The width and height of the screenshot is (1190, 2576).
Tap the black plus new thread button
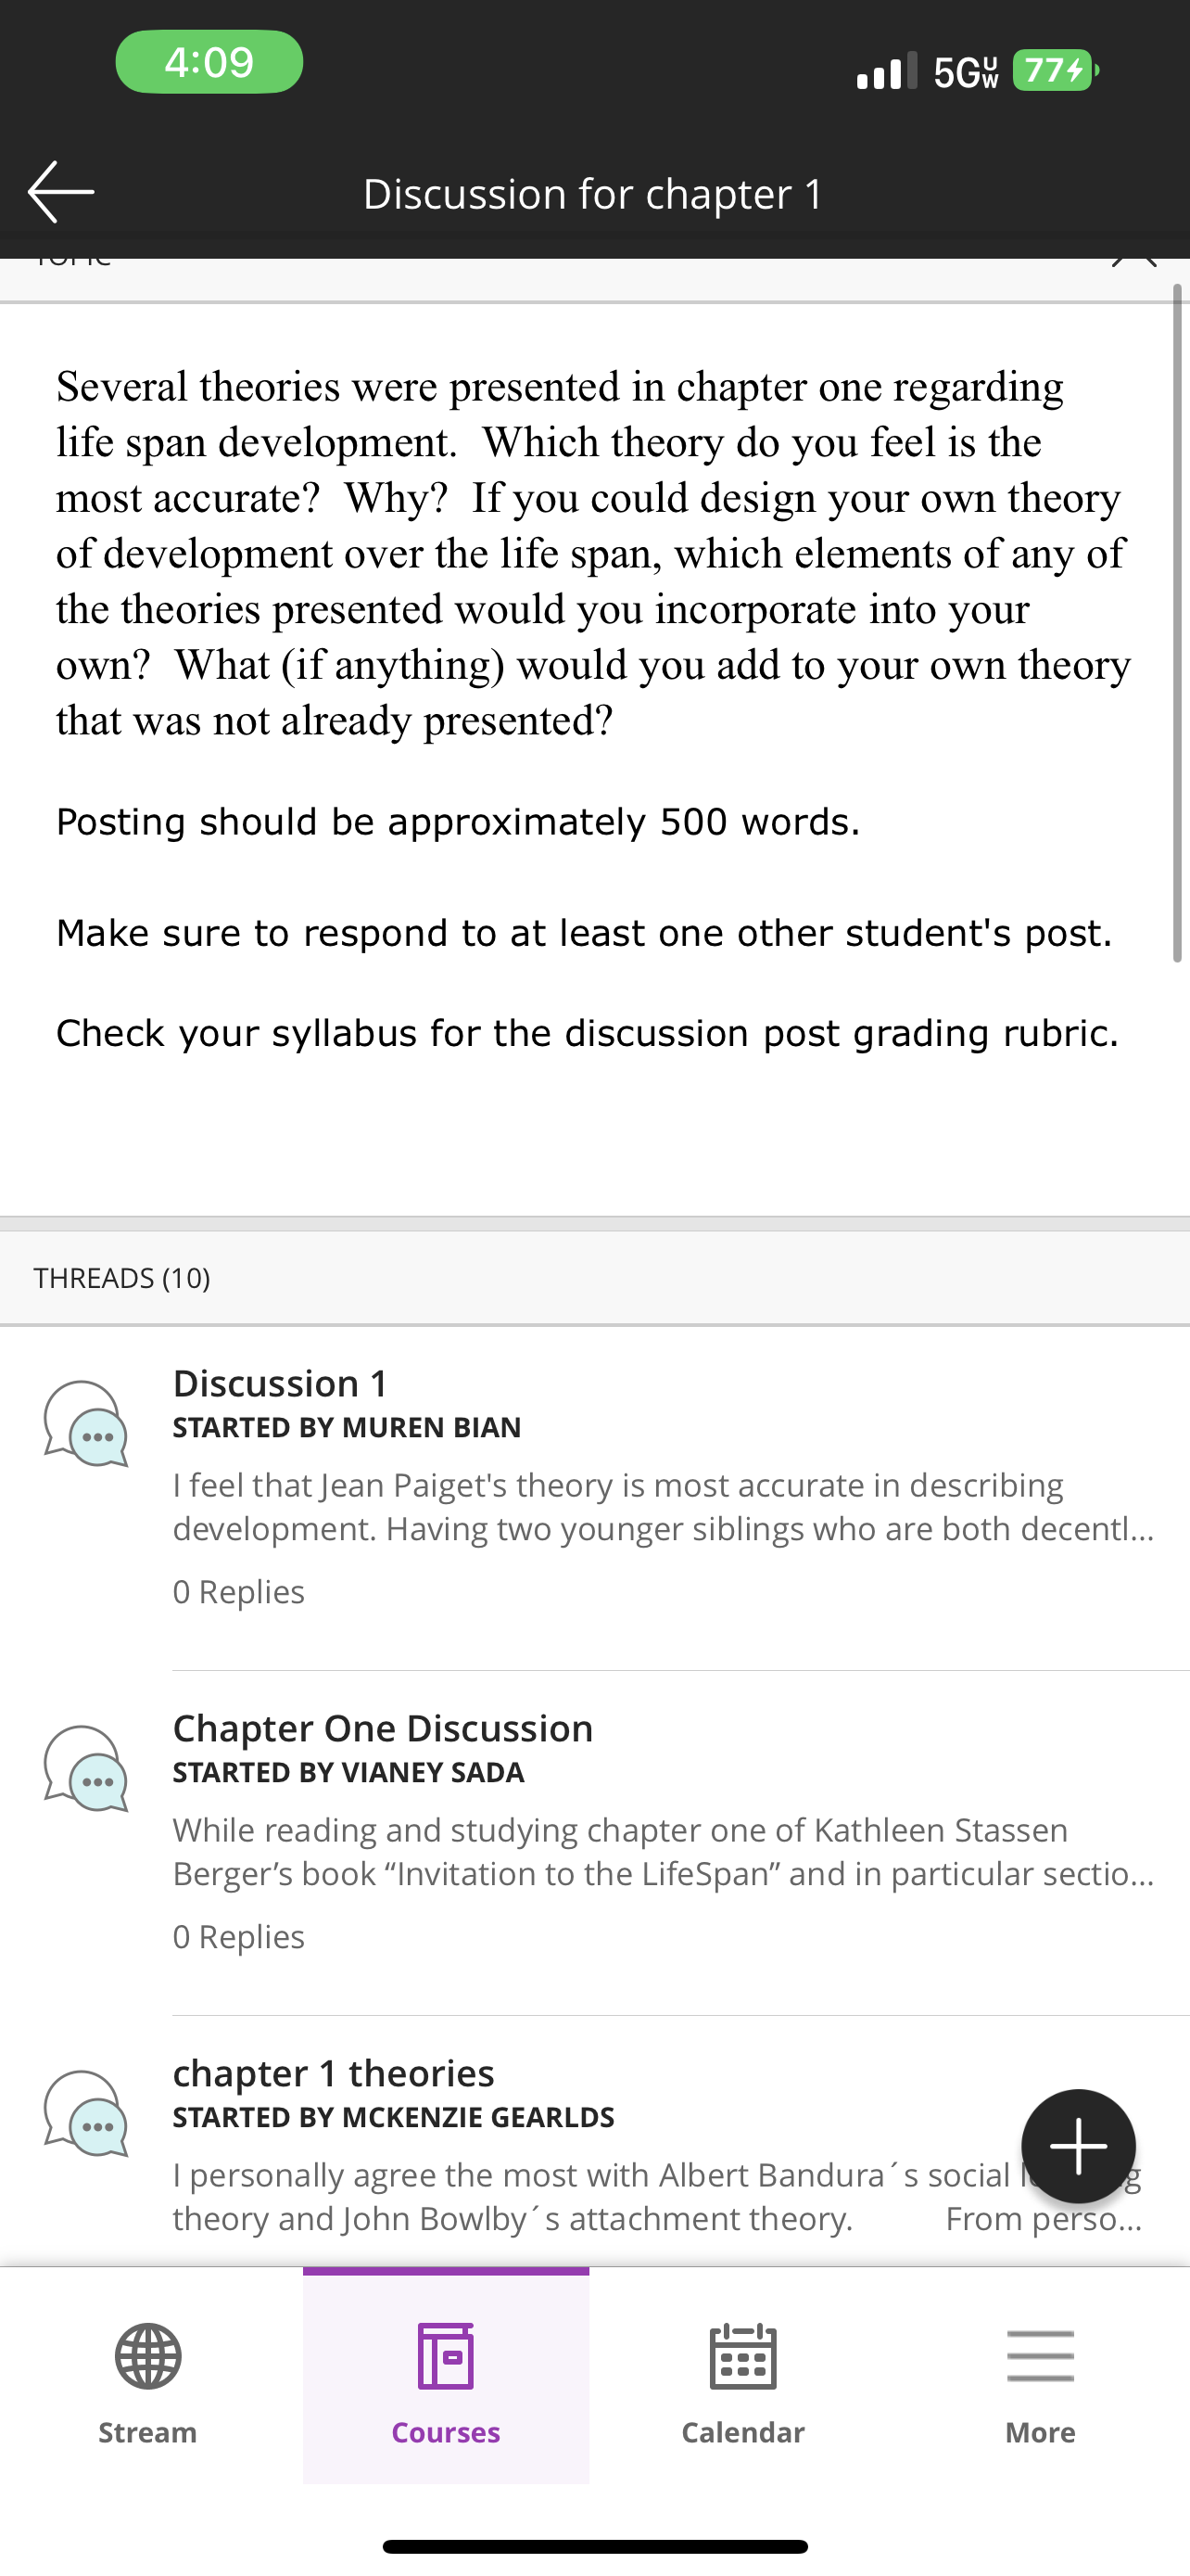coord(1078,2145)
